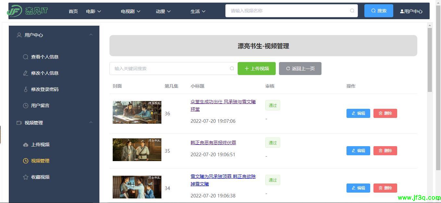Screen dimensions: 441x203
Task: Open 用户留言 clock item
Action: point(40,106)
